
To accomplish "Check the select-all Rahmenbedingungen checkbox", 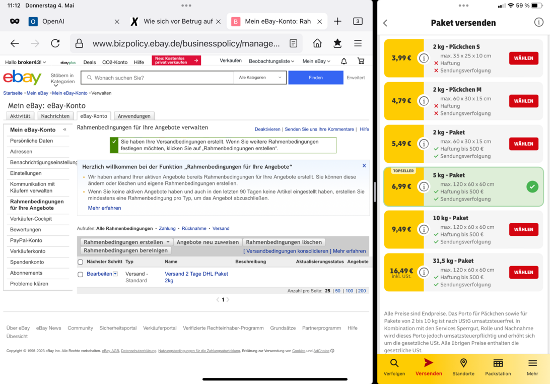I will pos(80,262).
